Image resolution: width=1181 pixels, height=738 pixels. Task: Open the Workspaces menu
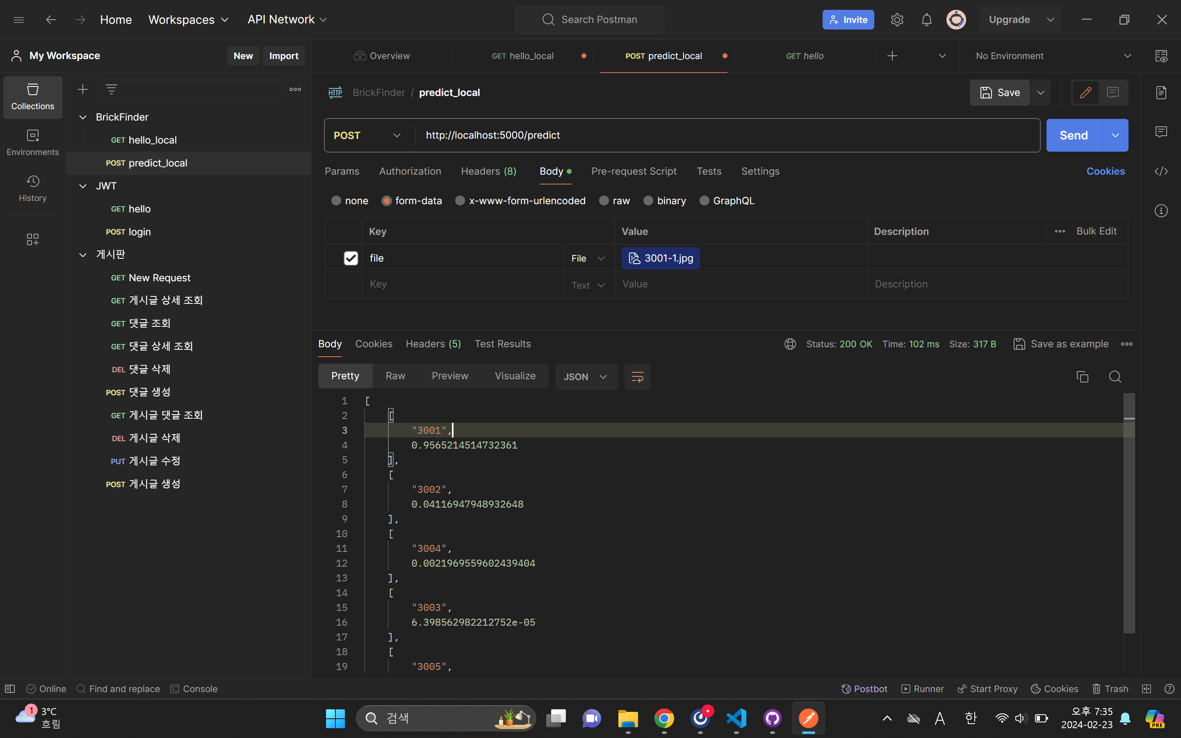click(188, 20)
